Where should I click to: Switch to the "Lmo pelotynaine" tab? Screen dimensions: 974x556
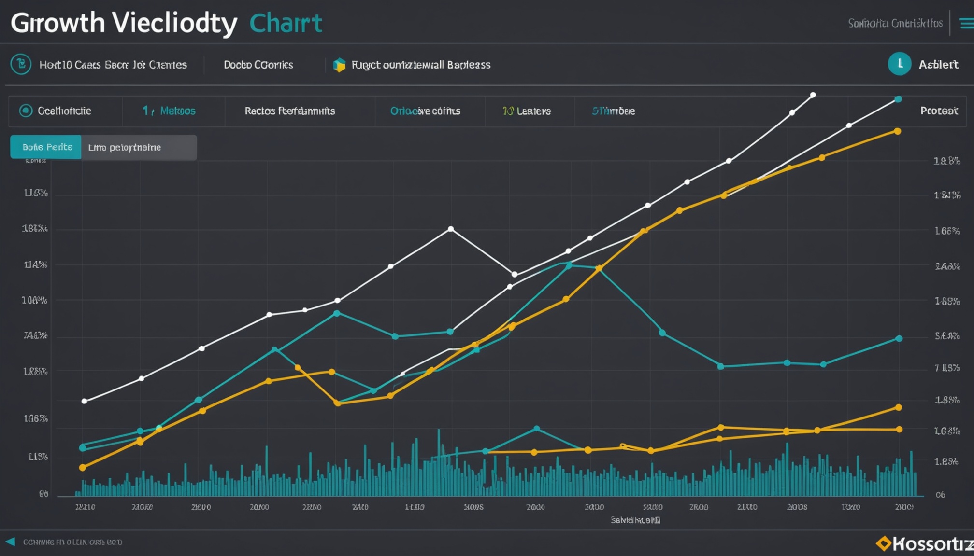(139, 147)
